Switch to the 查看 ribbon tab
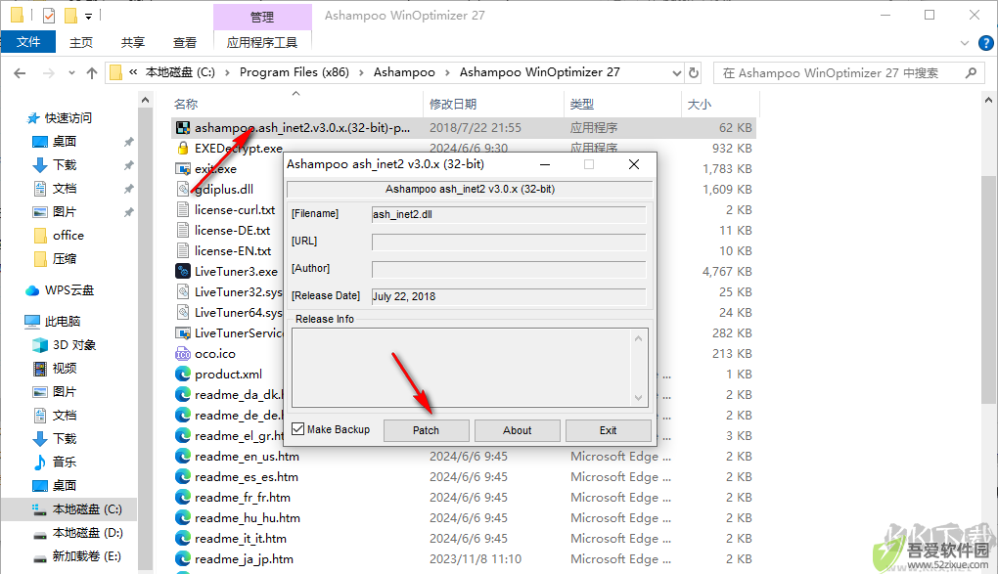The height and width of the screenshot is (574, 998). coord(185,42)
